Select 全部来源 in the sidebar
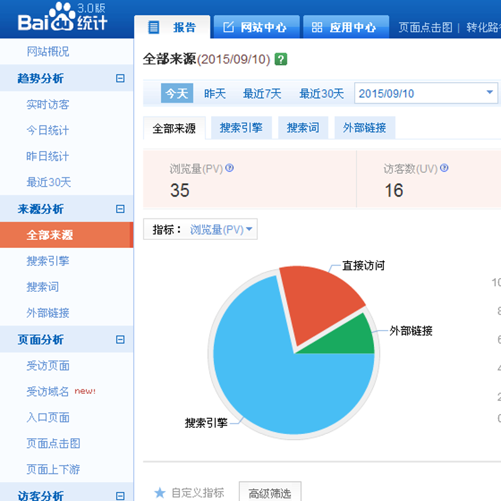 pos(66,235)
